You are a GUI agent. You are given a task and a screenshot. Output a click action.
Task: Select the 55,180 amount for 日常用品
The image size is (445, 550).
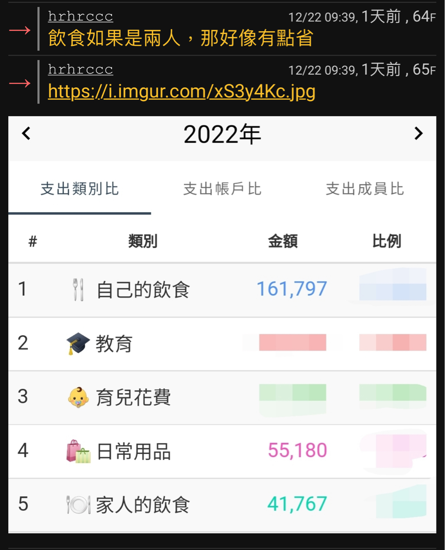tap(297, 450)
